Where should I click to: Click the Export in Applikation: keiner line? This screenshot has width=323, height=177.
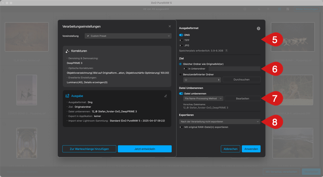coord(85,116)
